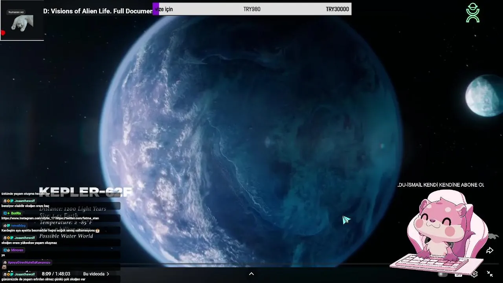Screen dimensions: 503x283
Task: Open the 'Bu videoda' chapters chevron
Action: point(96,274)
